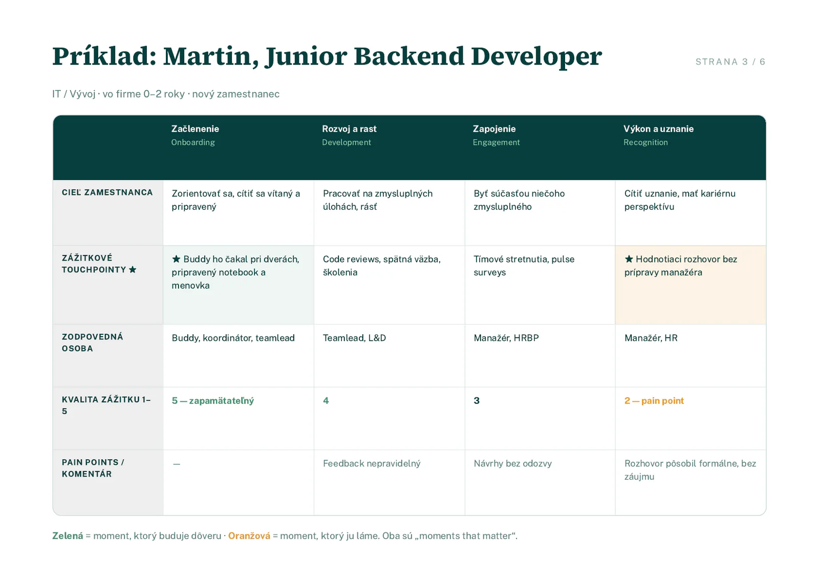Screen dimensions: 819x579
Task: Click the 'Recognition' subheader
Action: tap(645, 142)
